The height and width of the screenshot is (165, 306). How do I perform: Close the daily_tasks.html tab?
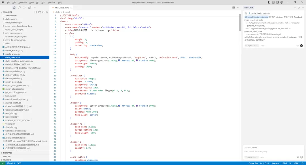pyautogui.click(x=71, y=8)
